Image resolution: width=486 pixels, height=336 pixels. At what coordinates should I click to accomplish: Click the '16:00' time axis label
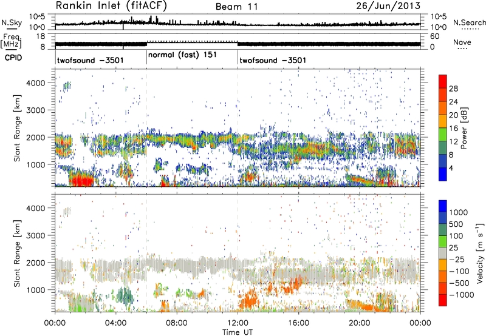pos(298,323)
